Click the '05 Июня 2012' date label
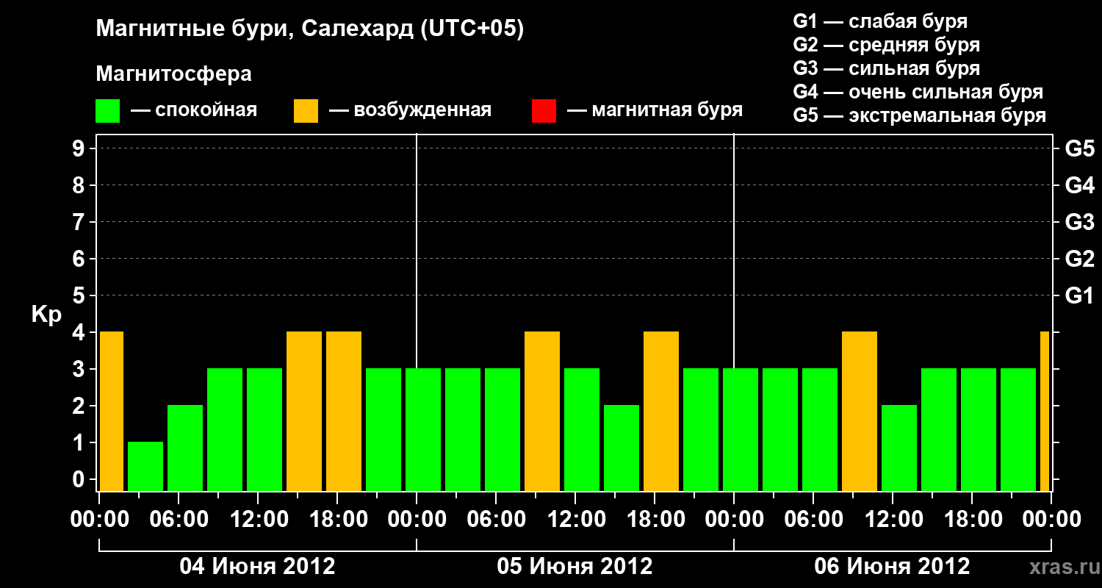1102x588 pixels. 575,567
